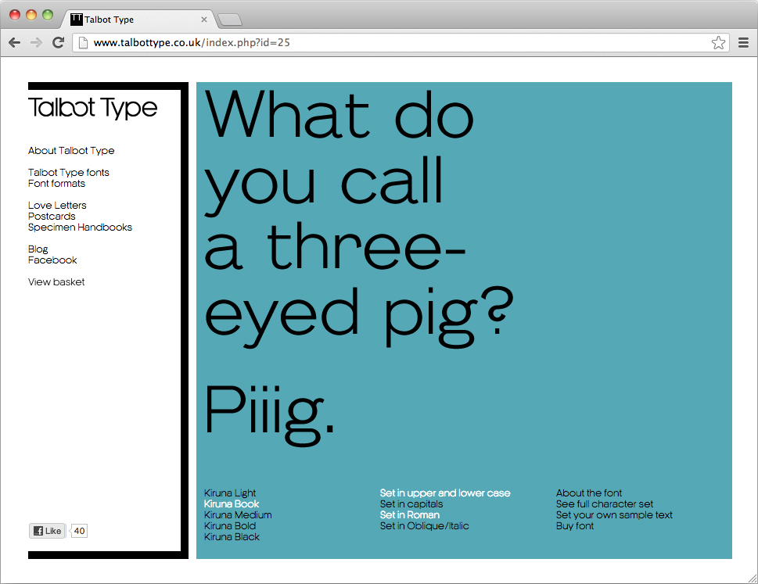Minimize window with the yellow button
The height and width of the screenshot is (584, 758).
pos(31,15)
